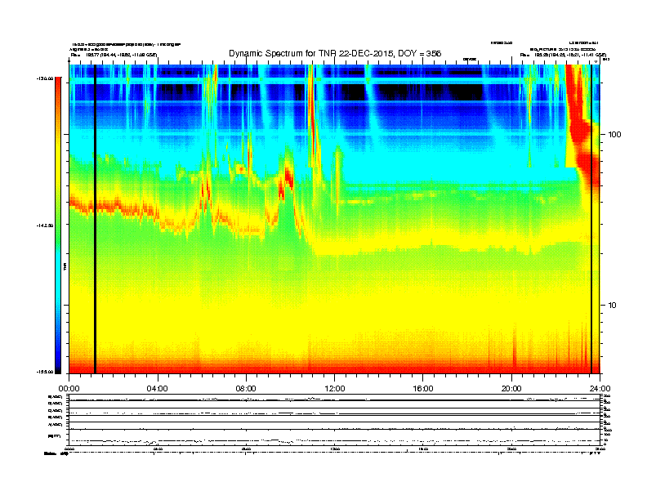This screenshot has height=500, width=647.
Task: Click the 12:00 time axis label
Action: coord(335,389)
